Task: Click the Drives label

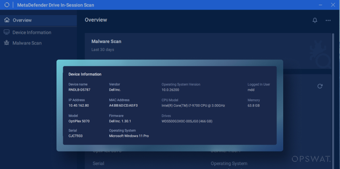Action: 166,116
